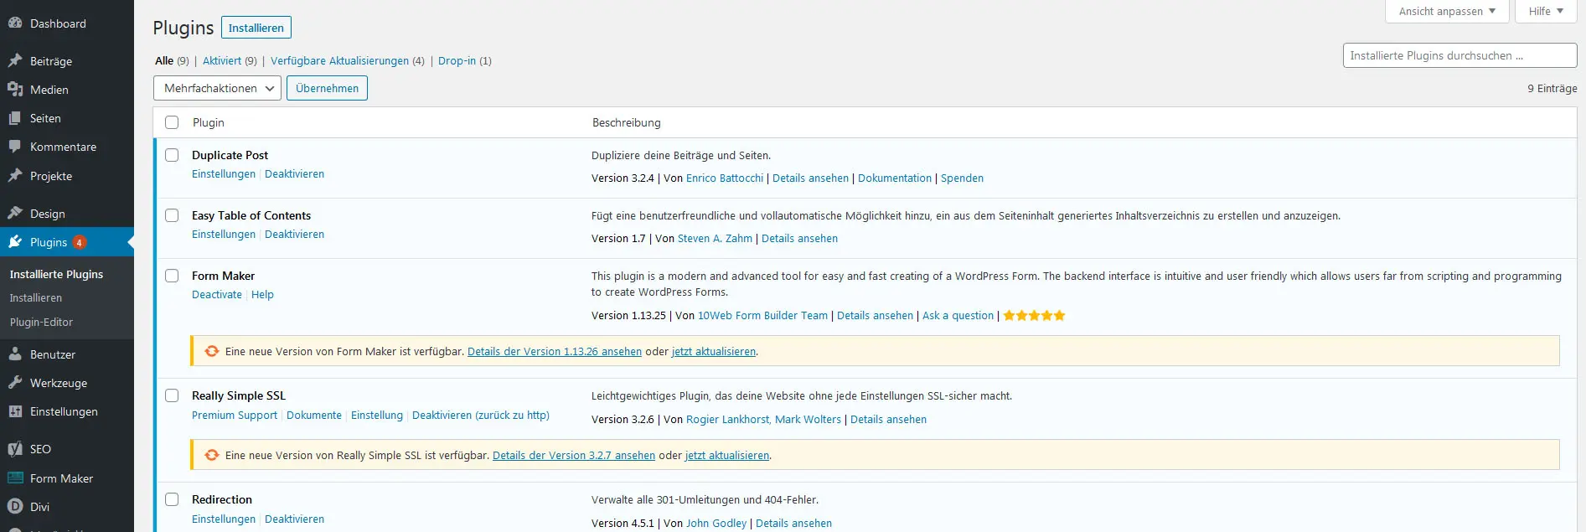
Task: Update Form Maker via jetzt aktualisieren
Action: (x=714, y=352)
